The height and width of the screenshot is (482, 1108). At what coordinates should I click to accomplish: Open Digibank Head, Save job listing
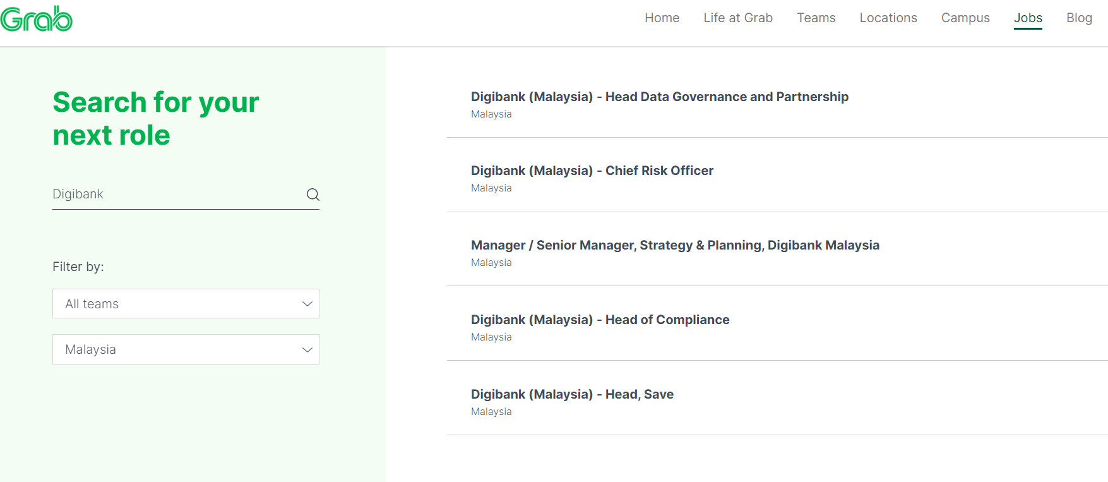[x=572, y=394]
